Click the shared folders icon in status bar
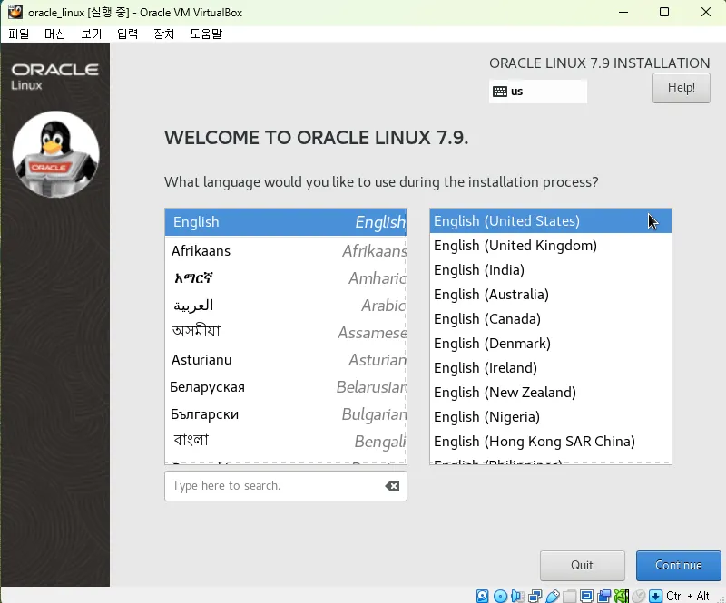 [570, 596]
